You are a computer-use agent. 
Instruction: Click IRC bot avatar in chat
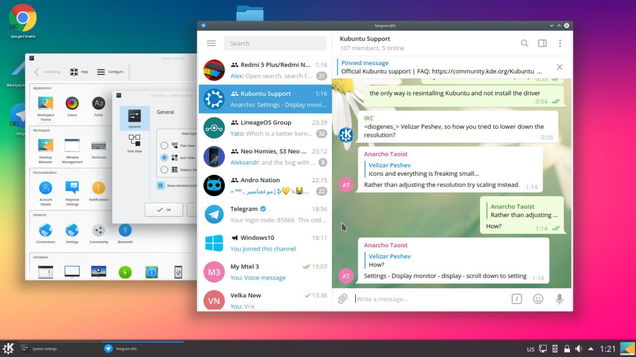pyautogui.click(x=346, y=135)
